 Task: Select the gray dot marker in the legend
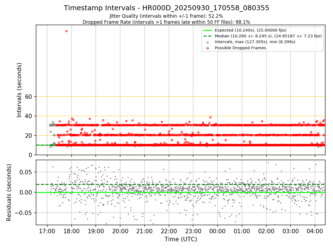point(208,42)
